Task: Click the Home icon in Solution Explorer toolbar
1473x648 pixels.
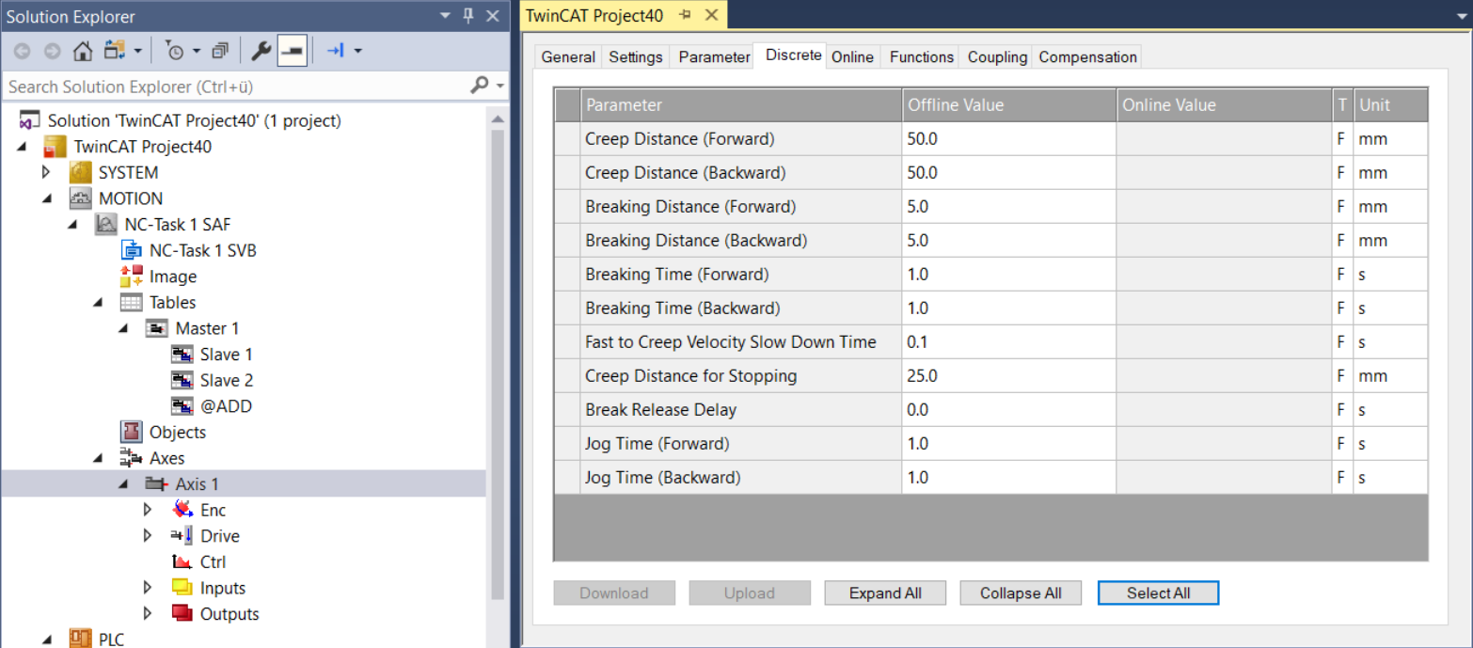Action: 83,50
